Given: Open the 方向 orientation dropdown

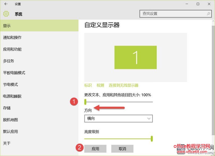Looking at the screenshot, I should [118, 119].
